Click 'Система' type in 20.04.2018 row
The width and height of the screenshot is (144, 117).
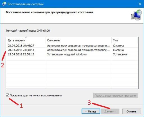pyautogui.click(x=118, y=50)
